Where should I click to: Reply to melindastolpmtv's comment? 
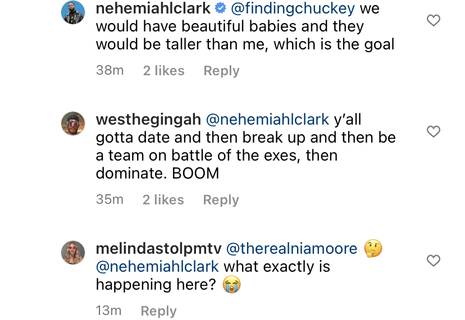[159, 310]
